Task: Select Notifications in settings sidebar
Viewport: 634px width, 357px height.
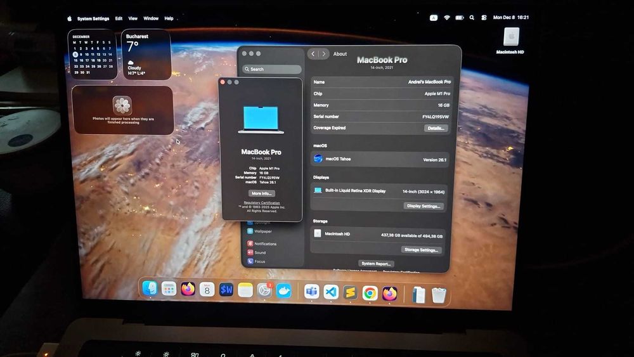Action: click(x=262, y=243)
